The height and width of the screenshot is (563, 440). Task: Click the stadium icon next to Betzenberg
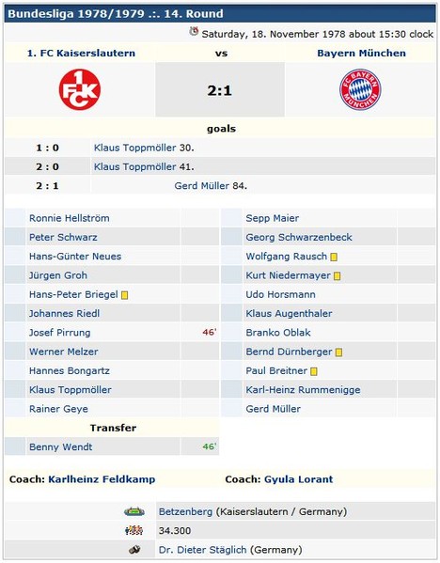tap(134, 511)
